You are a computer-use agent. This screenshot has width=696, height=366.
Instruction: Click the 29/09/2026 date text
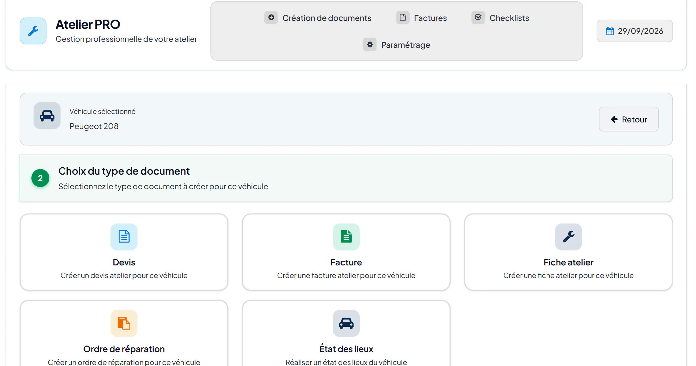click(640, 31)
